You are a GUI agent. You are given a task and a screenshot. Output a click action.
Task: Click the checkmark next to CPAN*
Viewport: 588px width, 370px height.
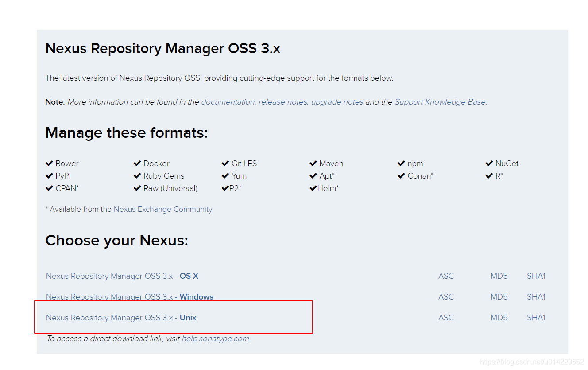tap(49, 188)
